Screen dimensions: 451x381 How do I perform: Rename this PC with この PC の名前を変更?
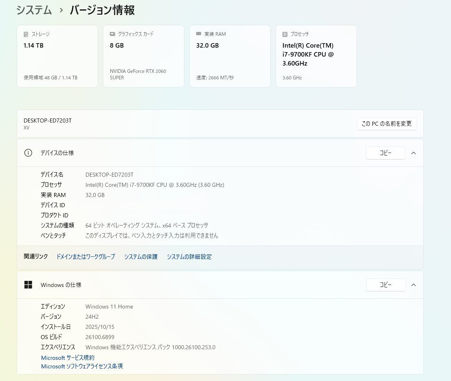click(x=387, y=124)
